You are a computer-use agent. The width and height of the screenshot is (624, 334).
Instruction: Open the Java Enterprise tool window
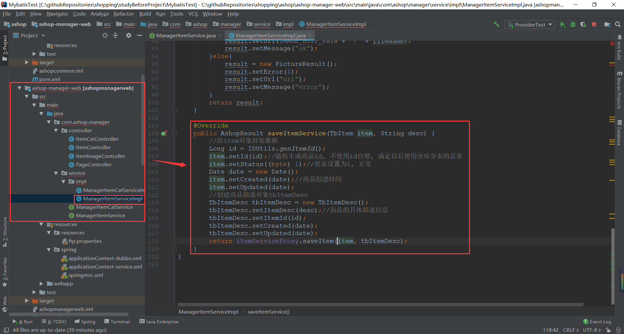(159, 322)
